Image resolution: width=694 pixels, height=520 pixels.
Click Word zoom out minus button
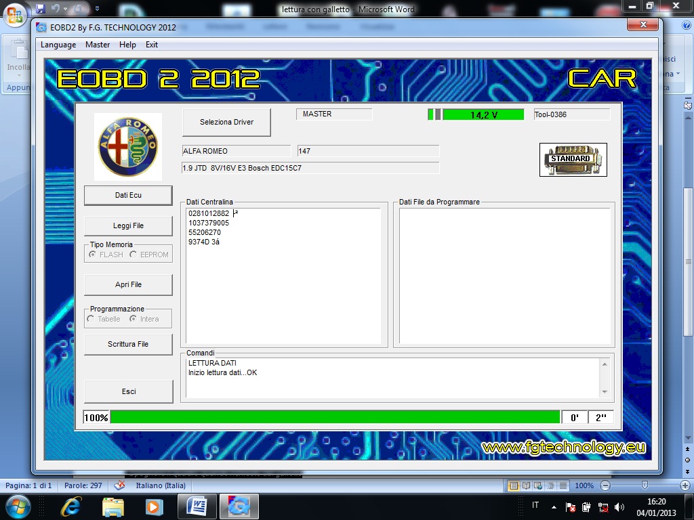pos(605,485)
